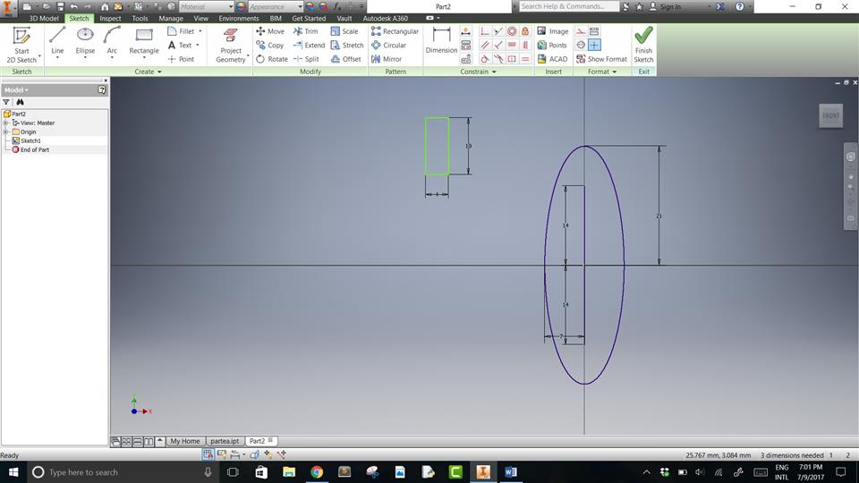Select the Ellipse sketch tool
The height and width of the screenshot is (483, 859).
coord(85,41)
